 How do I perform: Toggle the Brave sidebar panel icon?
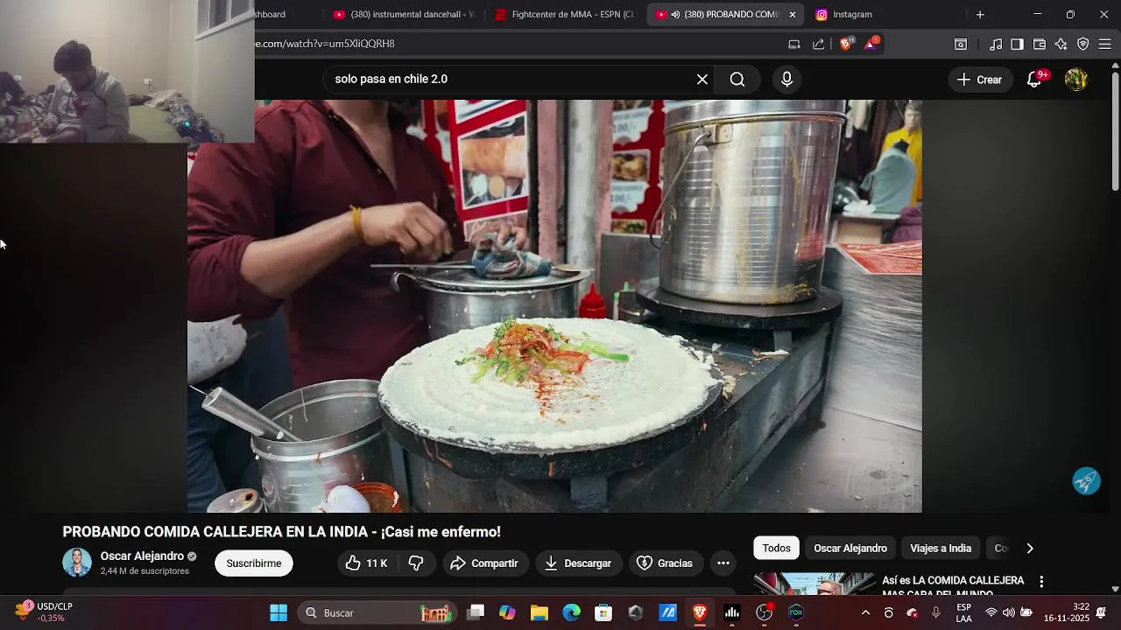pyautogui.click(x=1017, y=44)
